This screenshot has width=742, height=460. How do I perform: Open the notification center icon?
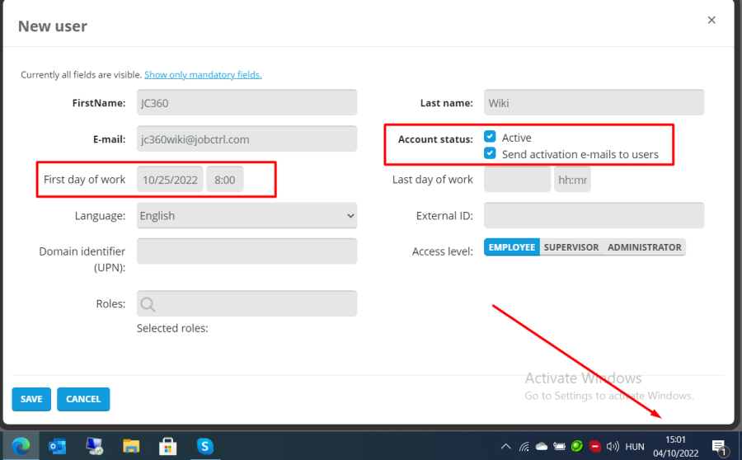(719, 447)
